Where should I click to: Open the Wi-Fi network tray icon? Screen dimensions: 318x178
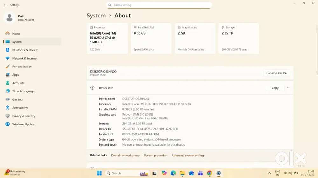point(285,173)
